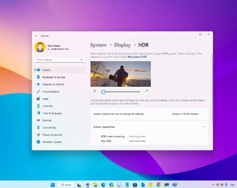This screenshot has height=188, width=237.
Task: Open Task View on the taskbar
Action: coord(79,184)
